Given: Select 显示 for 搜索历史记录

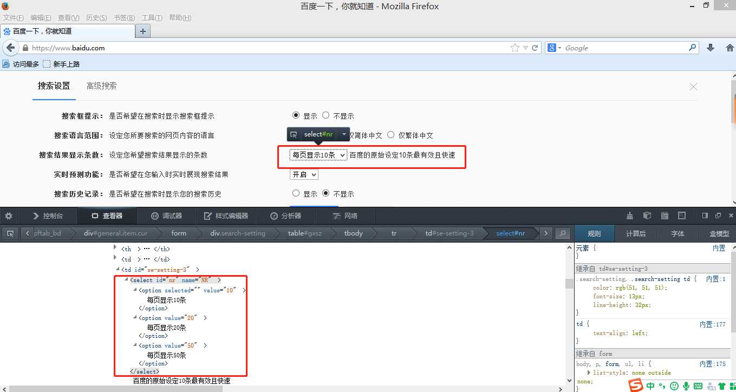Looking at the screenshot, I should [296, 193].
